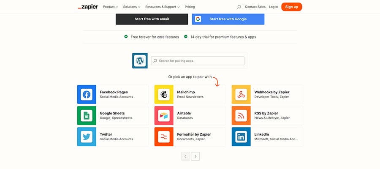Open the search magnifier in header
Image resolution: width=380 pixels, height=169 pixels.
pos(239,7)
